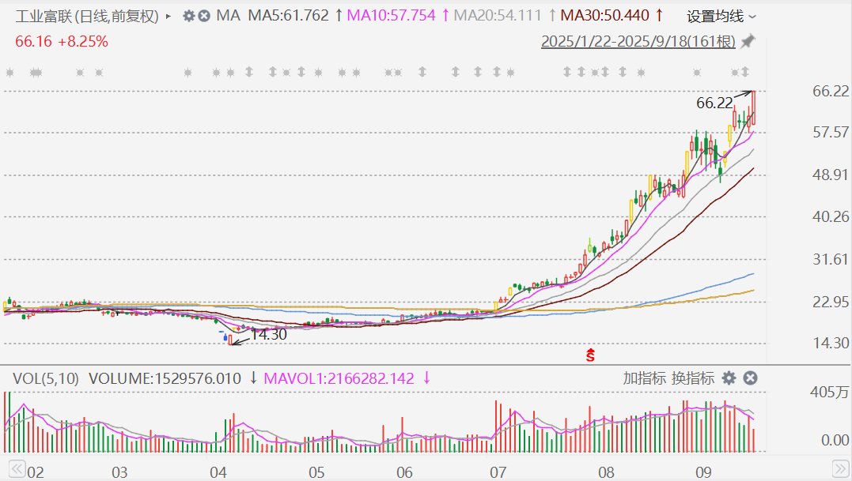852x481 pixels.
Task: Click 405万 on the volume axis
Action: coord(829,392)
